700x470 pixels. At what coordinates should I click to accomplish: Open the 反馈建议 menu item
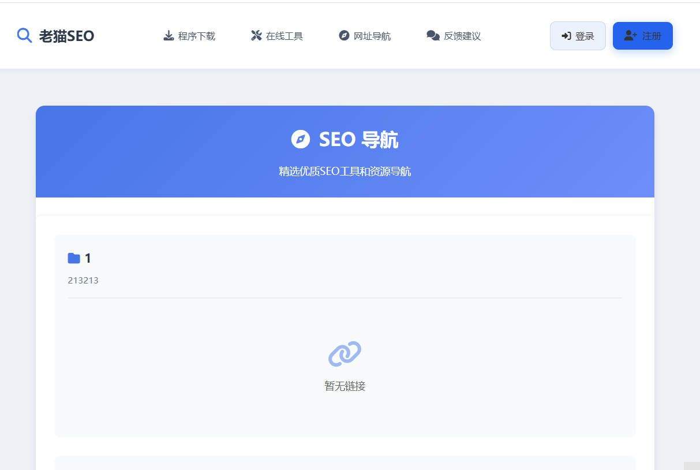click(x=454, y=36)
